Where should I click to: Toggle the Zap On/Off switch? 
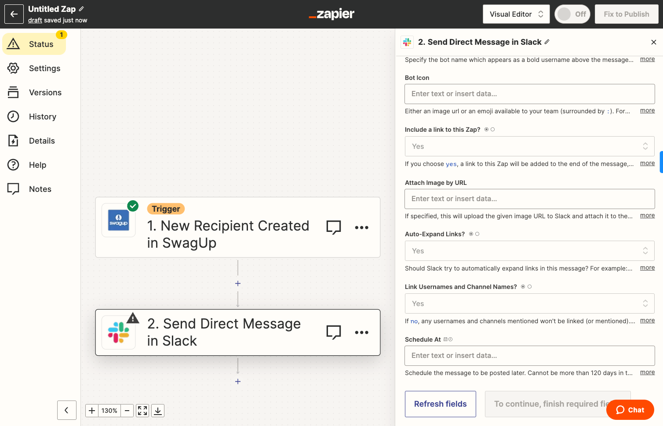[572, 14]
